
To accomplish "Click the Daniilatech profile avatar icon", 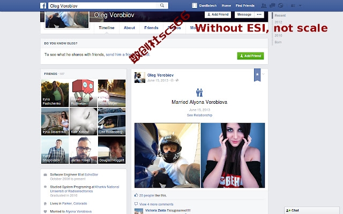I will [195, 6].
